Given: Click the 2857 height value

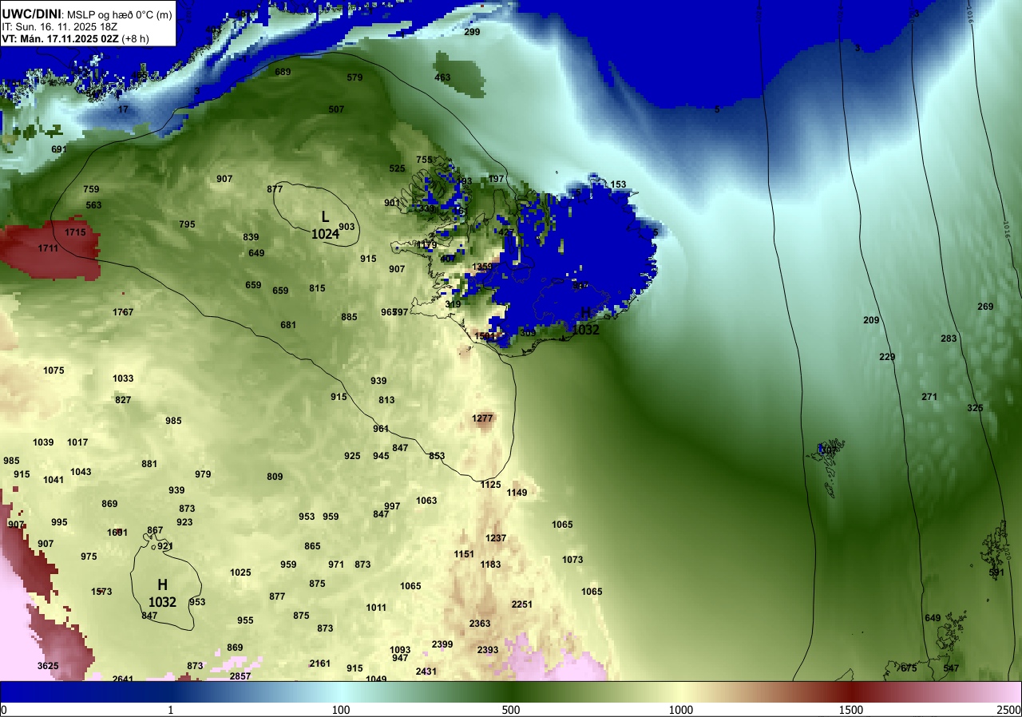Looking at the screenshot, I should (240, 676).
